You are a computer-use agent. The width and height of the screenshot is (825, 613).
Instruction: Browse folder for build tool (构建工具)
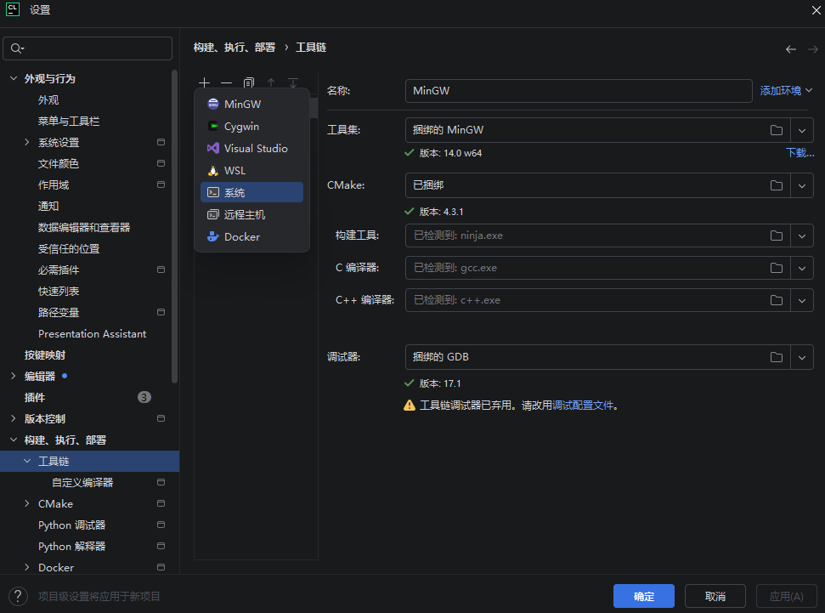point(777,236)
